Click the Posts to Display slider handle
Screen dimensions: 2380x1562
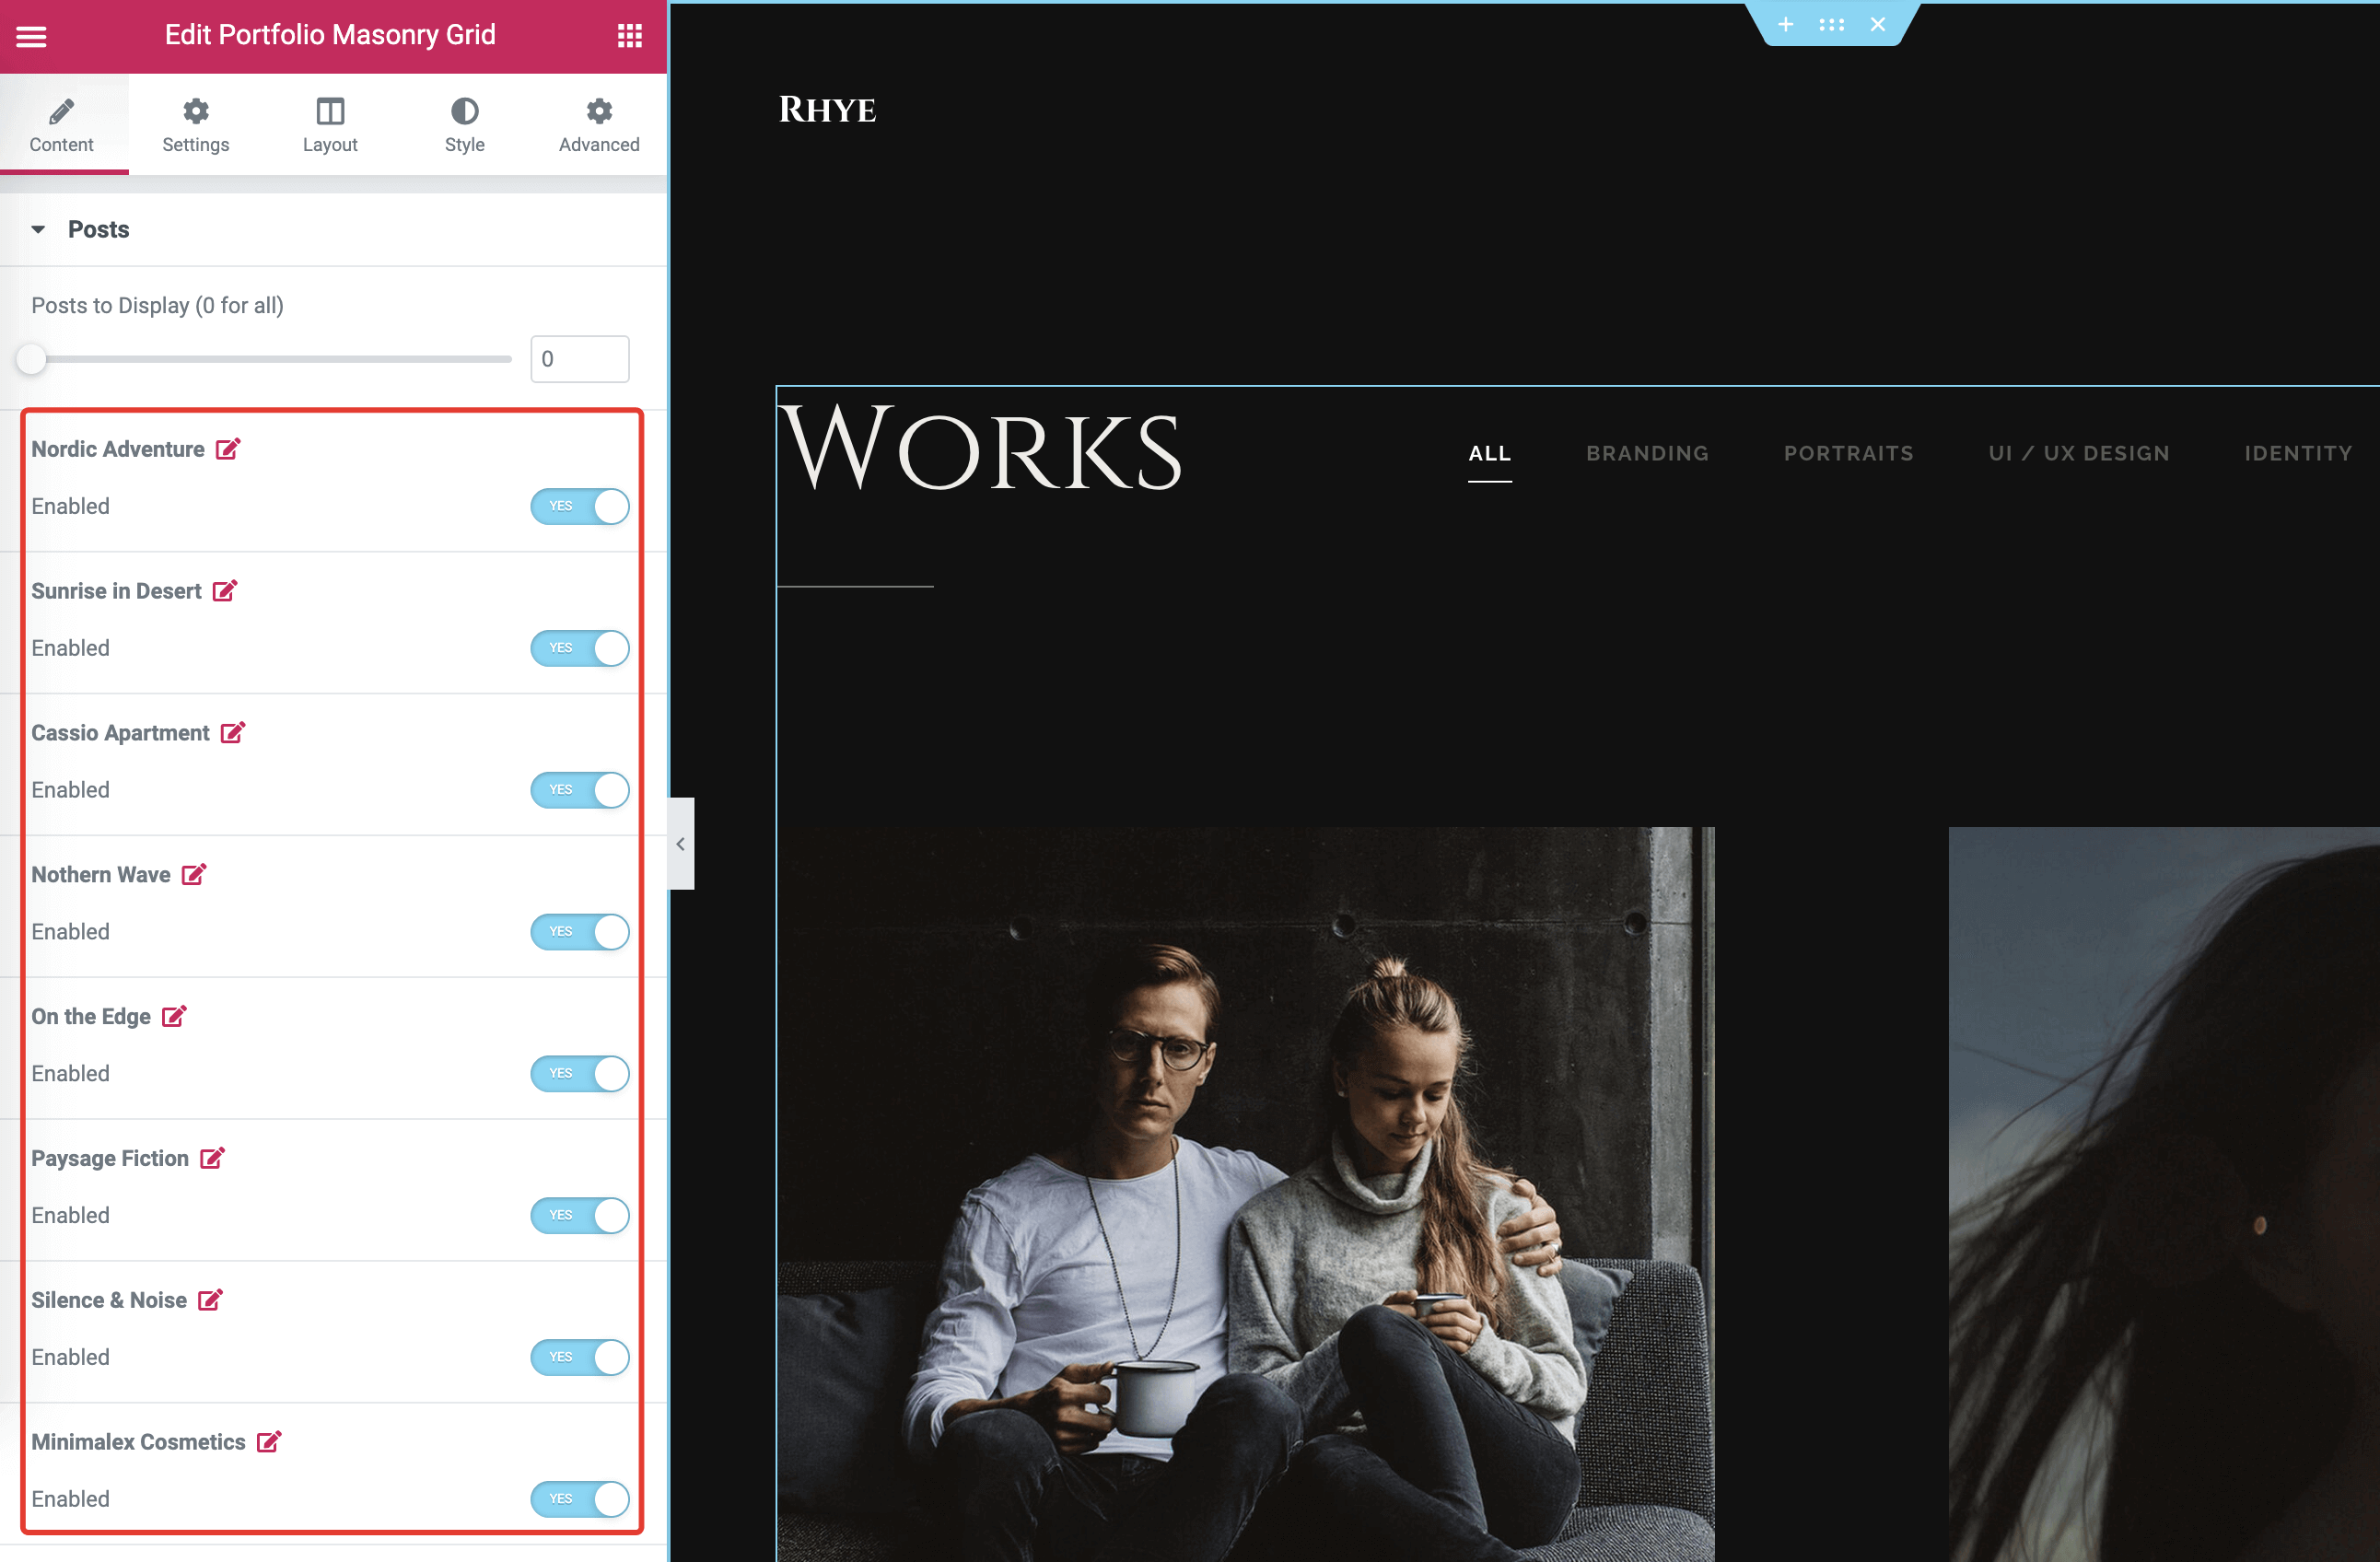pyautogui.click(x=31, y=359)
